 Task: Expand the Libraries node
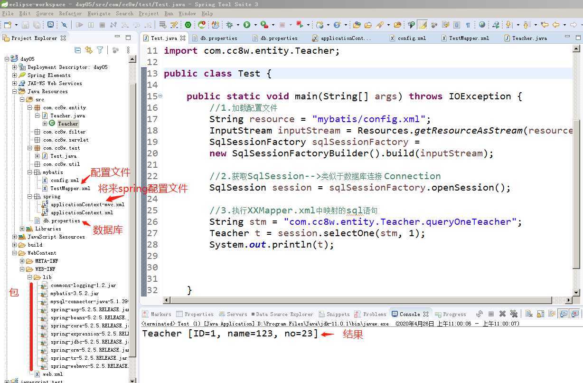tap(22, 229)
